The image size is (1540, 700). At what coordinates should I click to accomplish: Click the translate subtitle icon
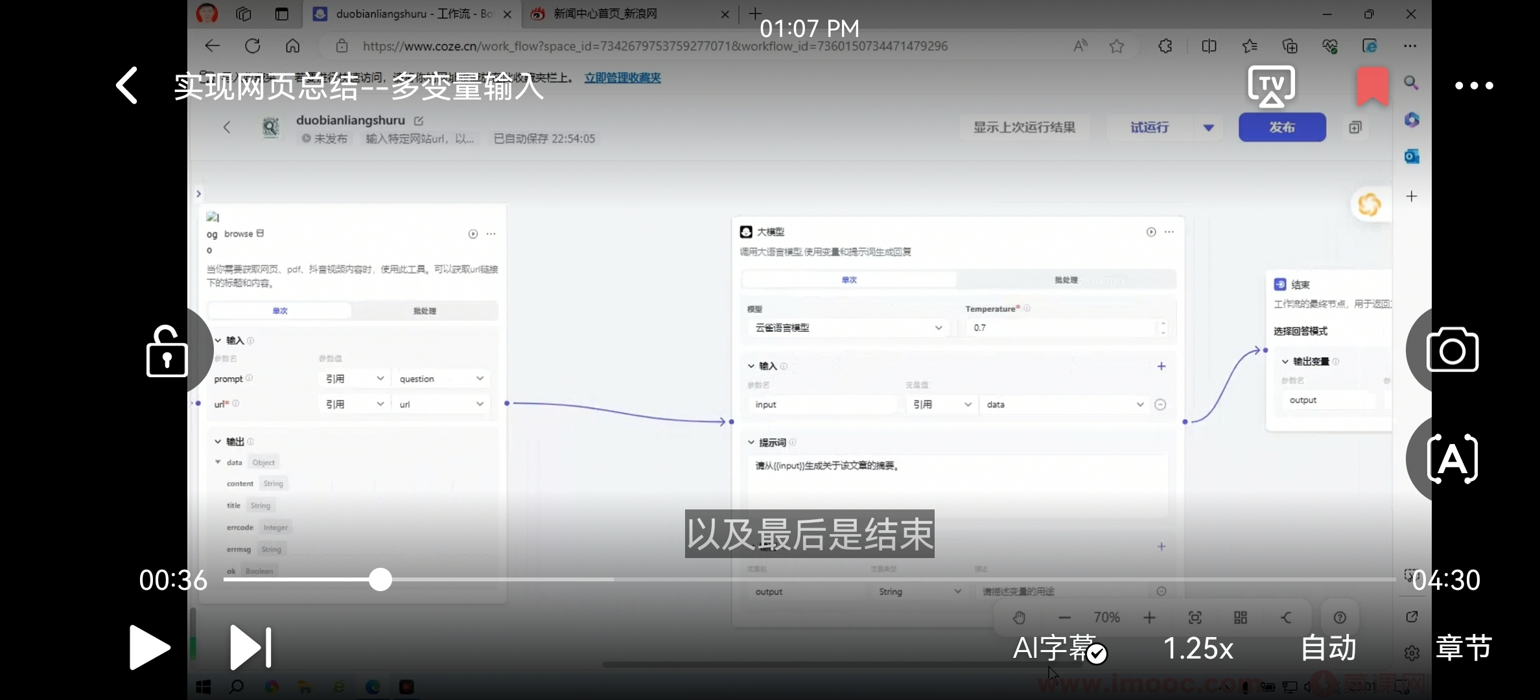(x=1452, y=460)
